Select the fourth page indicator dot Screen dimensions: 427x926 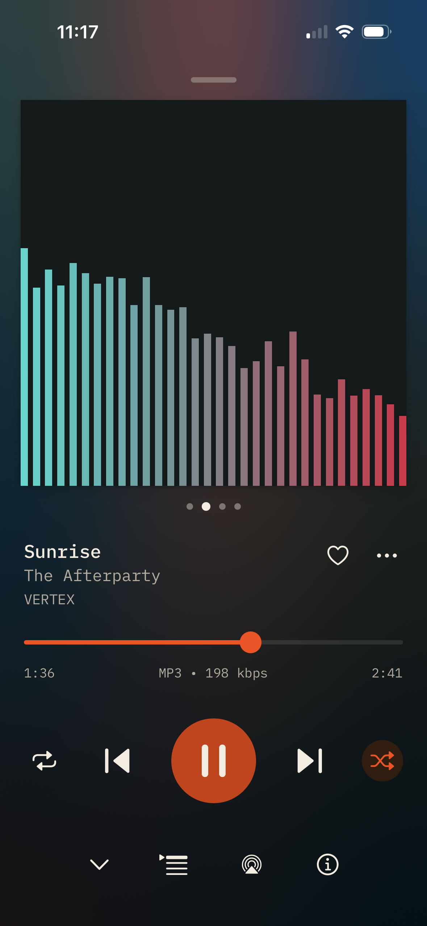(x=238, y=506)
